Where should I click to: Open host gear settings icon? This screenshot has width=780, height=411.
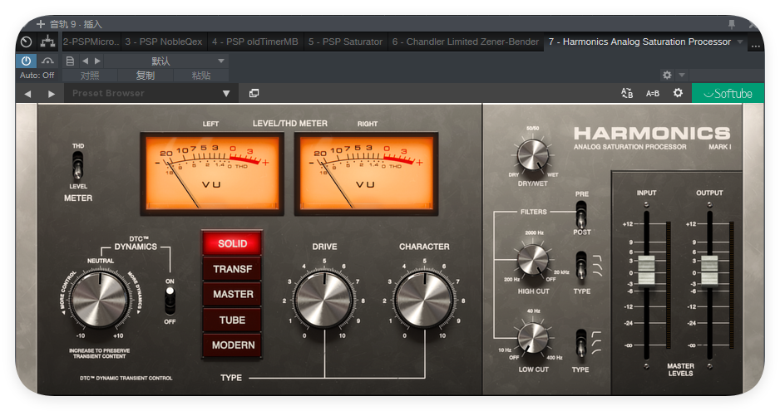pos(667,75)
